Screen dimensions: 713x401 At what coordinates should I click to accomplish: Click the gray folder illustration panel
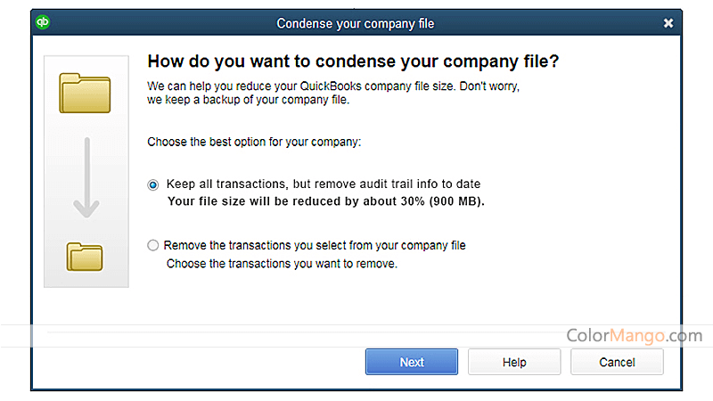[x=86, y=171]
